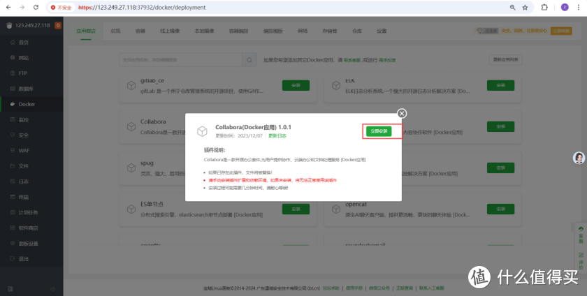
Task: Click the ES单节点 cube icon
Action: (131, 209)
